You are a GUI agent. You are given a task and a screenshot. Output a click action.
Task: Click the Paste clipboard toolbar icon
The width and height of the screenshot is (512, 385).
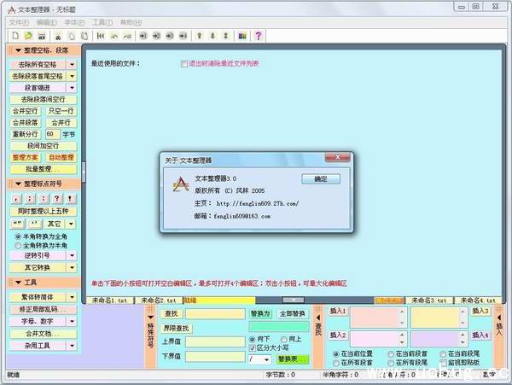[x=84, y=36]
